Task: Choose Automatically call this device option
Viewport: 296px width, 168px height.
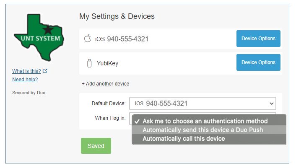Action: tap(184, 139)
